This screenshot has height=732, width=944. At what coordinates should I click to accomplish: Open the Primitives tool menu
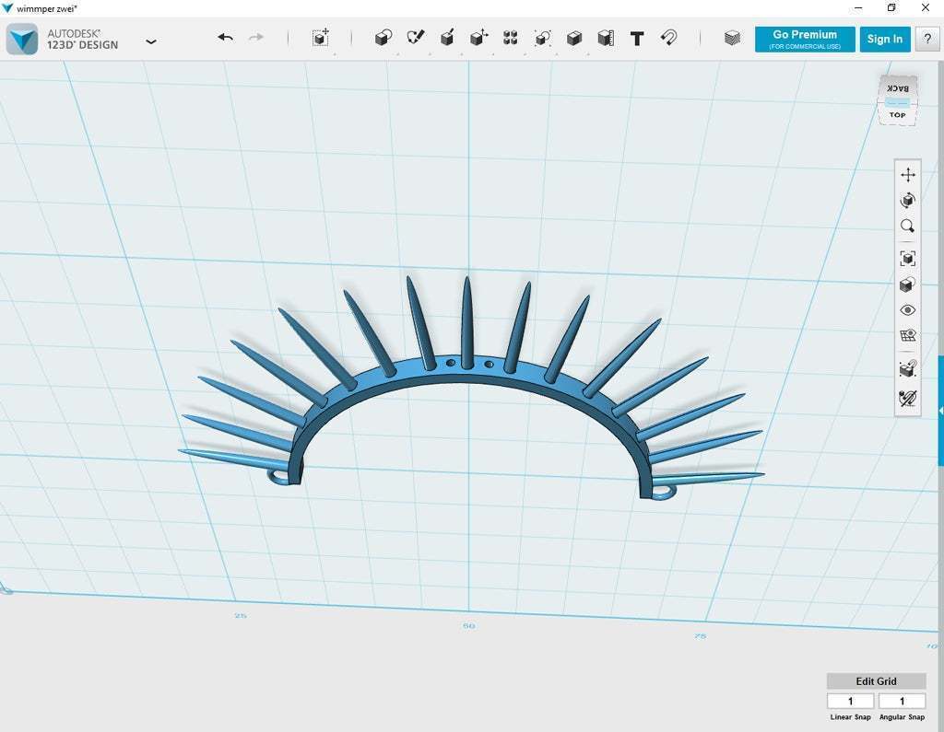coord(383,38)
